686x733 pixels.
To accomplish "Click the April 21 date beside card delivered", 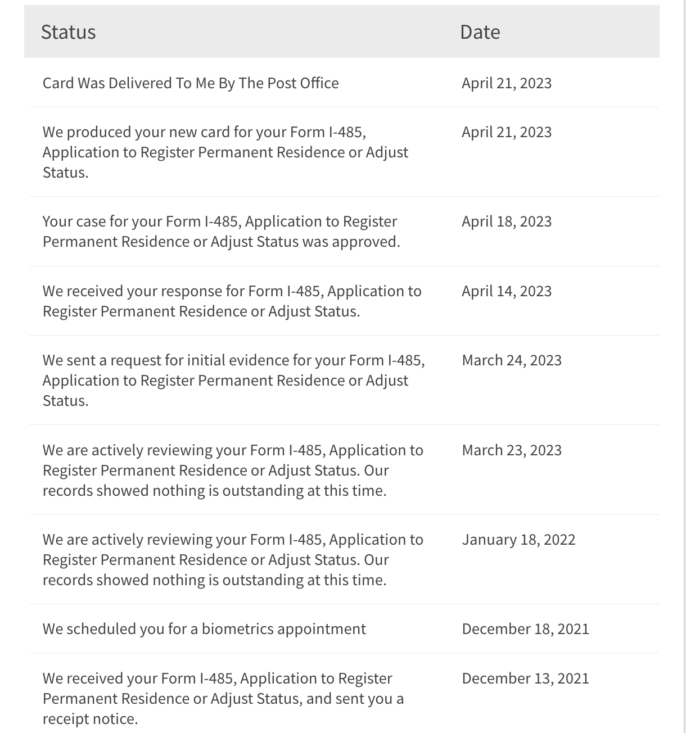I will (507, 83).
